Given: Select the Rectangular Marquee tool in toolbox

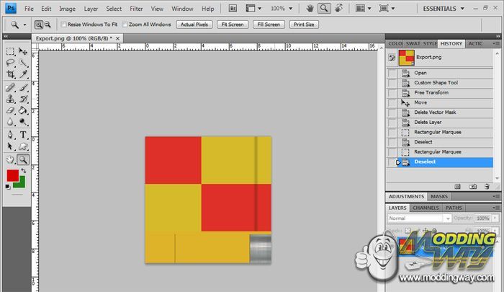Looking at the screenshot, I should pyautogui.click(x=10, y=51).
